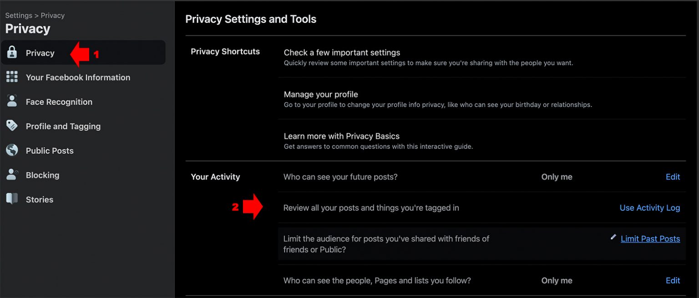This screenshot has height=298, width=699.
Task: Open the Stories settings section
Action: tap(39, 199)
